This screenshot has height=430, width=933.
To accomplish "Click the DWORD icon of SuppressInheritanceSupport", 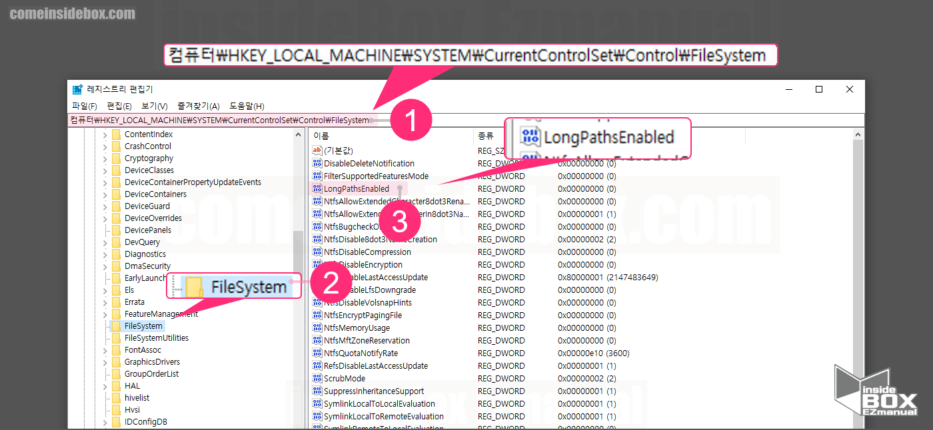I will (x=317, y=391).
